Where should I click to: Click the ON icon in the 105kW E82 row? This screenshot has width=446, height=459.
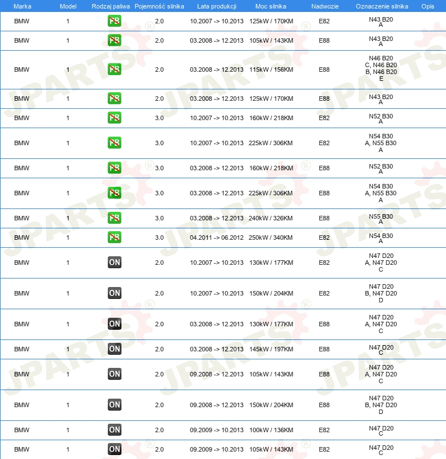pyautogui.click(x=114, y=449)
